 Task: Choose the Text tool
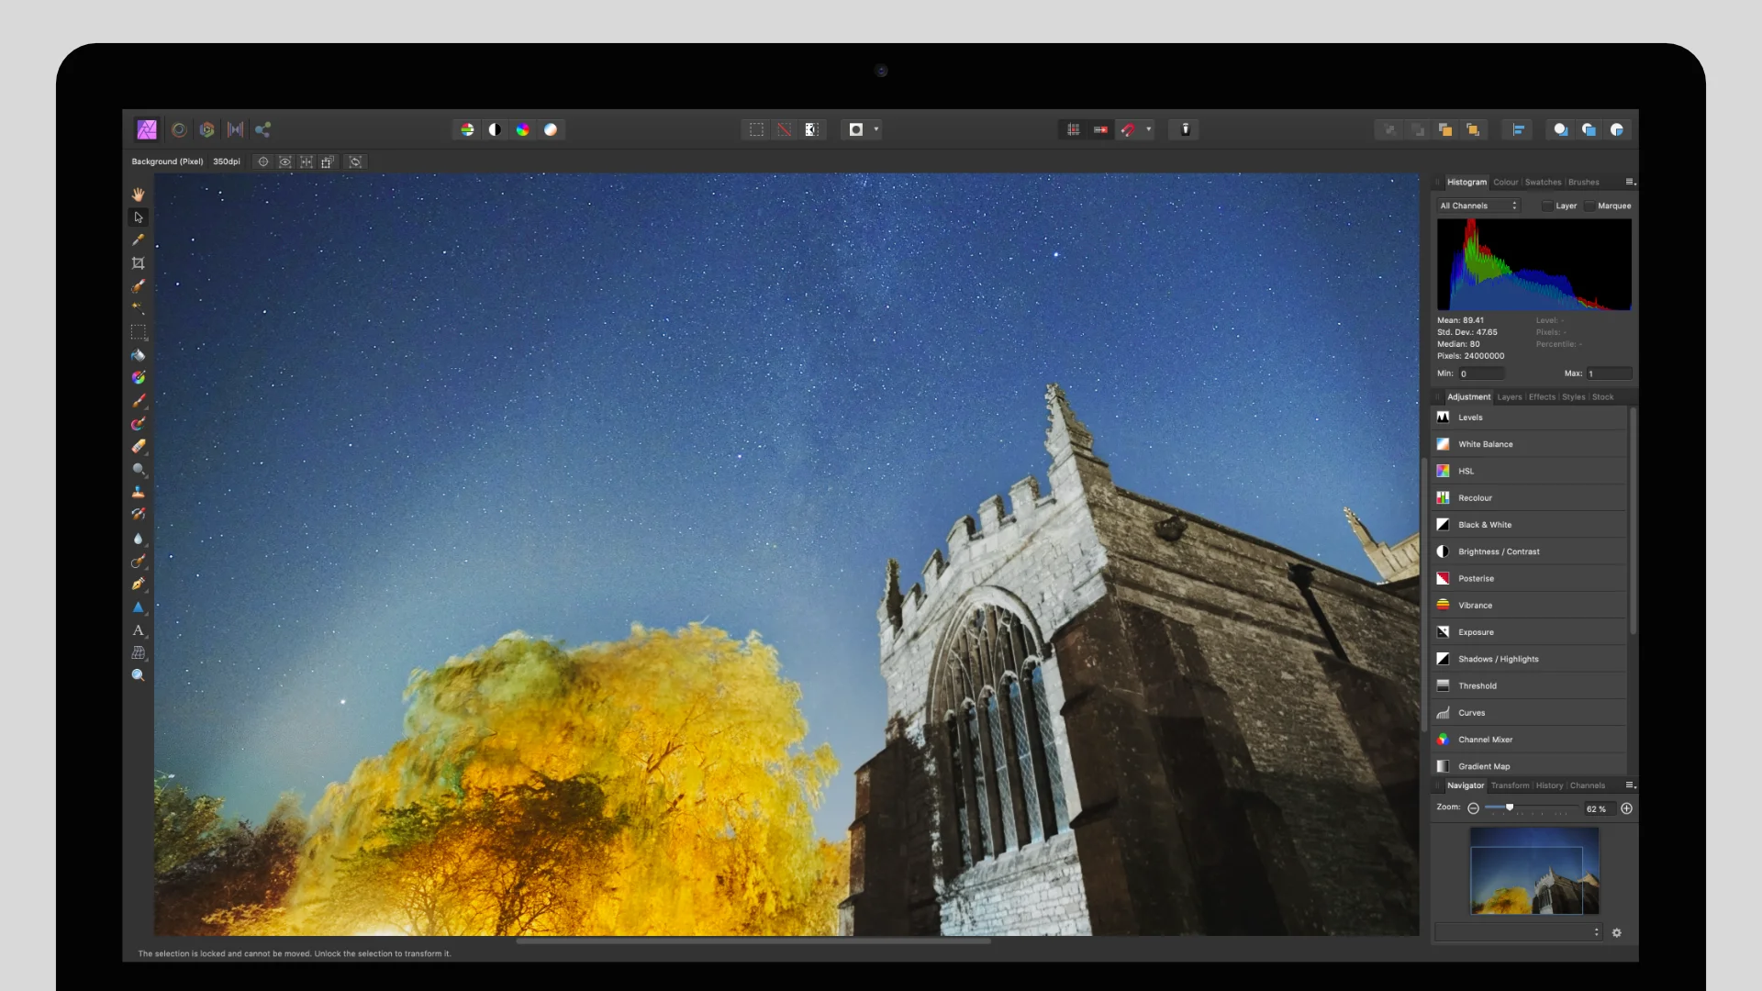pyautogui.click(x=139, y=631)
